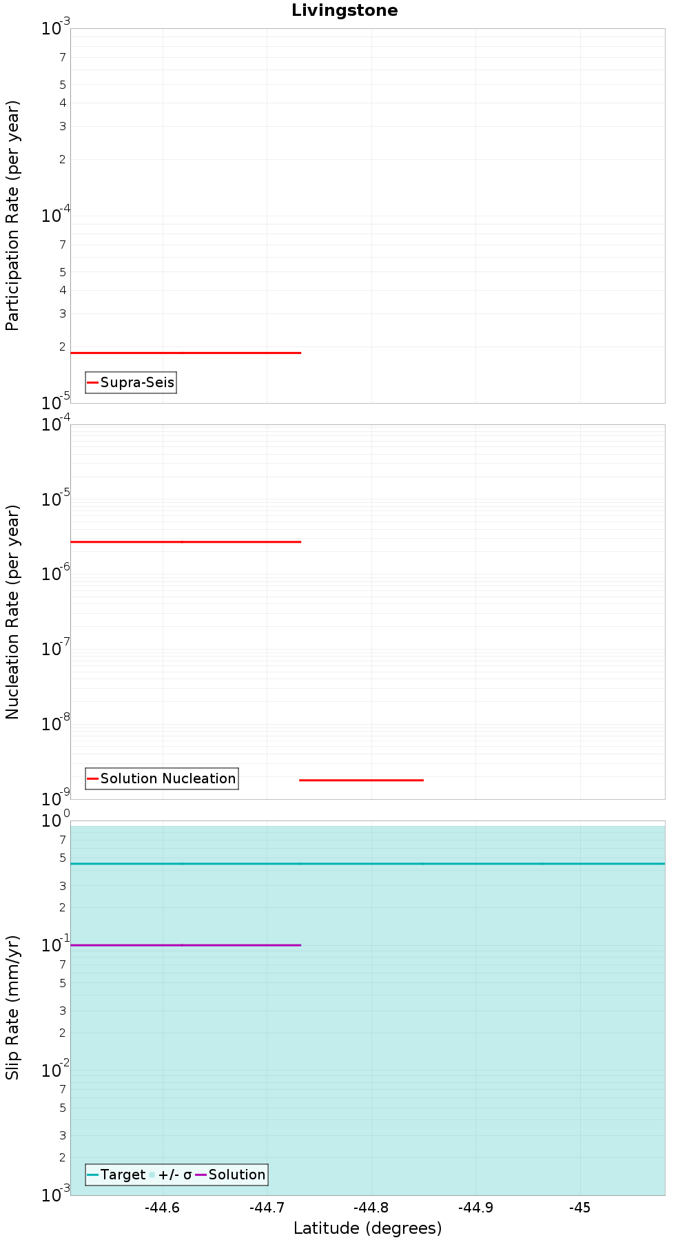Click the magenta Solution legend swatch
Screen dimensions: 689x1240
coord(201,1175)
